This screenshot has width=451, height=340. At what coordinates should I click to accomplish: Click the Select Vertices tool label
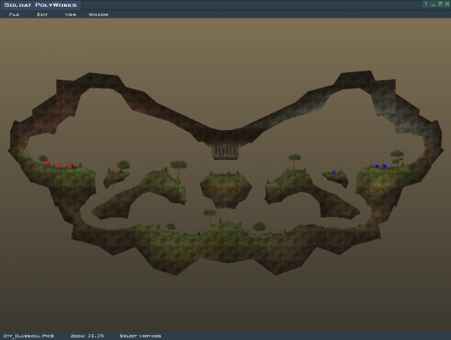coord(140,336)
